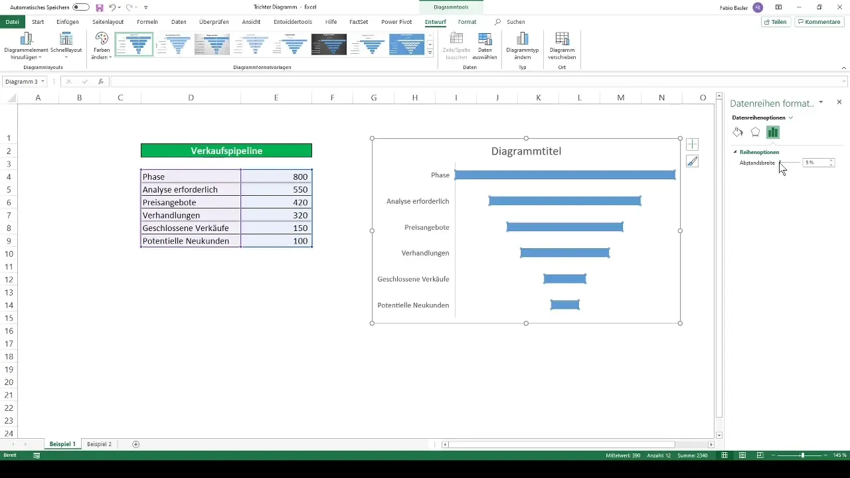Click the Abstandsbreite percentage field
The height and width of the screenshot is (478, 850).
(x=815, y=163)
